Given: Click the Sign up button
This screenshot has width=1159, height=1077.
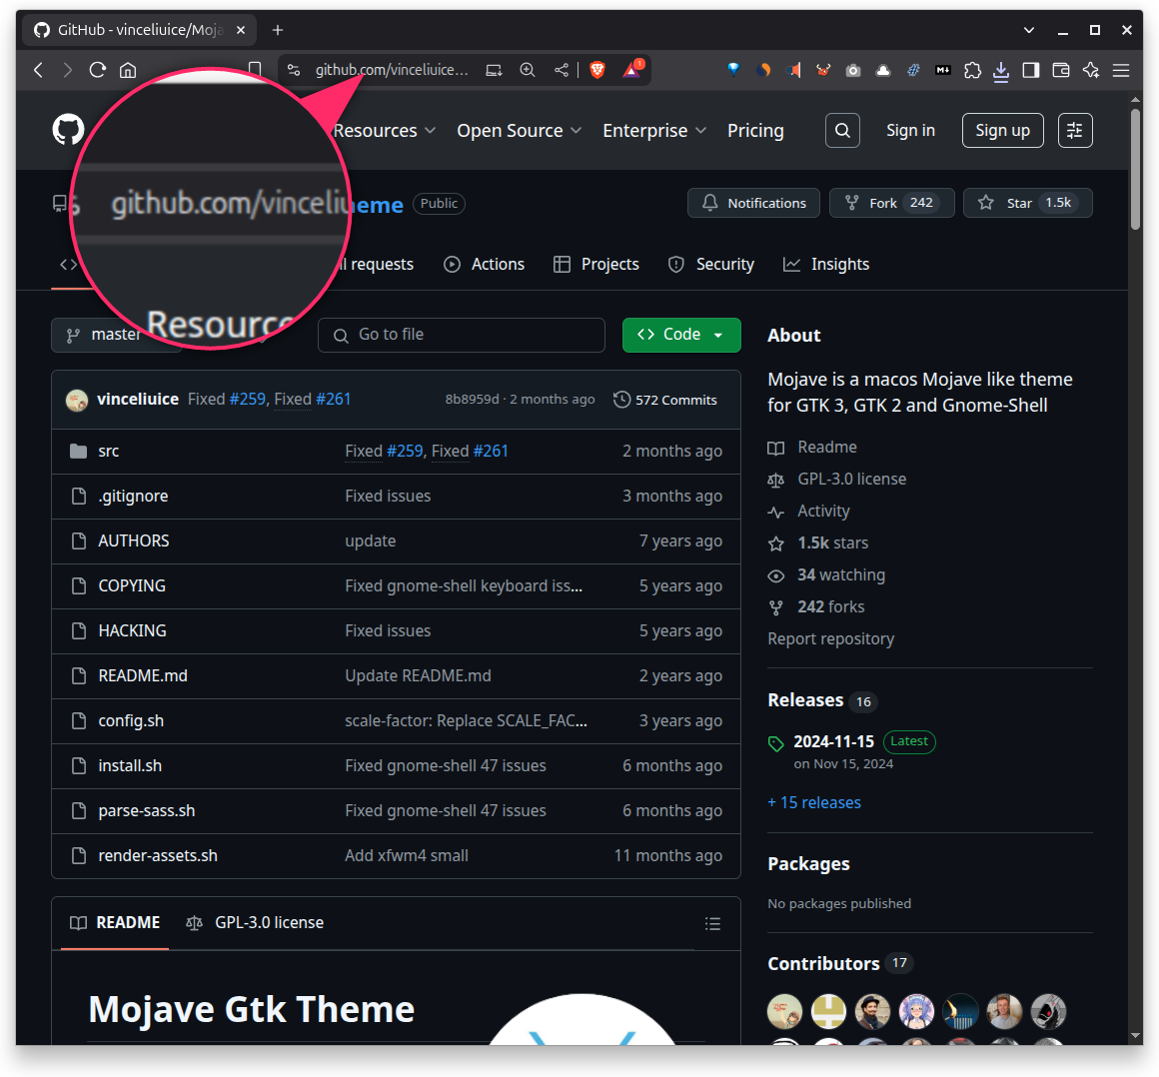Looking at the screenshot, I should [x=1002, y=131].
